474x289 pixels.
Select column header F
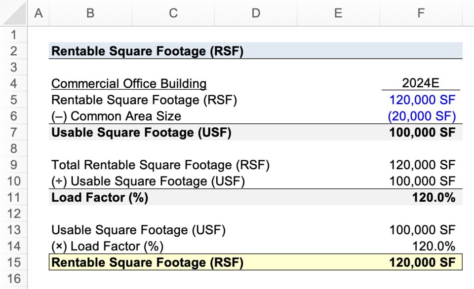420,13
